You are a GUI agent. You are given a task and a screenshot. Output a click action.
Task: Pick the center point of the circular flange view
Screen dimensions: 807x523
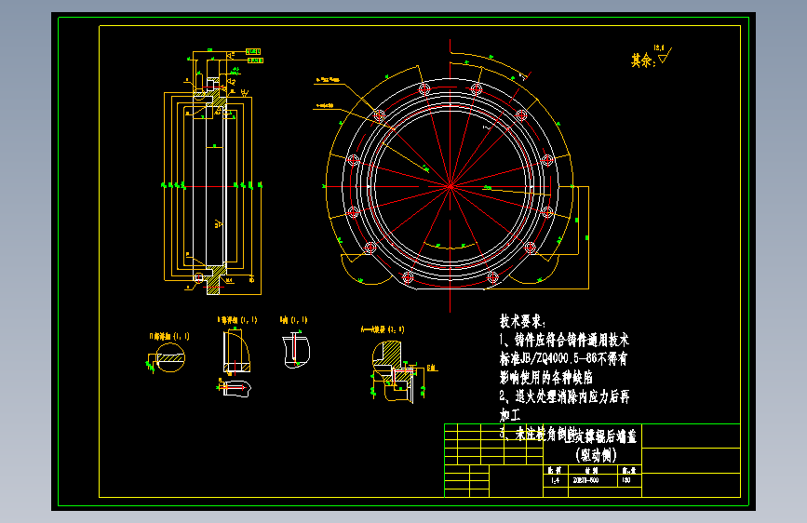click(x=450, y=186)
